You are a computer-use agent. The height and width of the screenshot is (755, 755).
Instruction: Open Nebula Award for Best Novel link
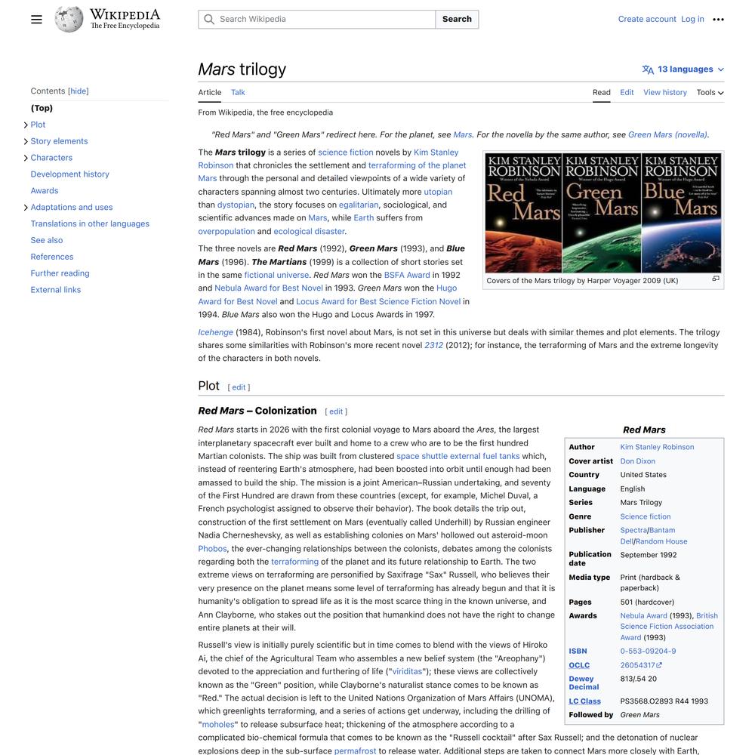[269, 288]
